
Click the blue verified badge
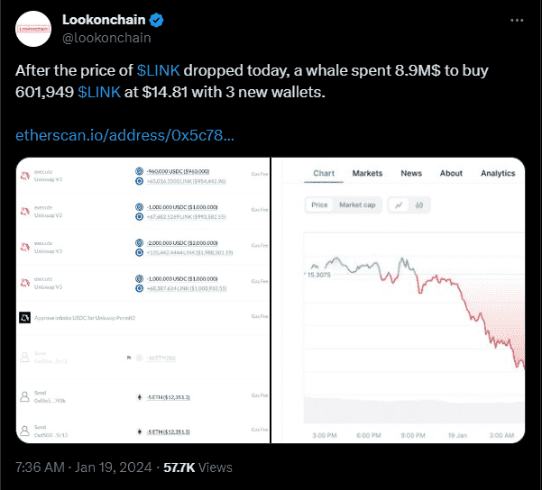[x=155, y=20]
